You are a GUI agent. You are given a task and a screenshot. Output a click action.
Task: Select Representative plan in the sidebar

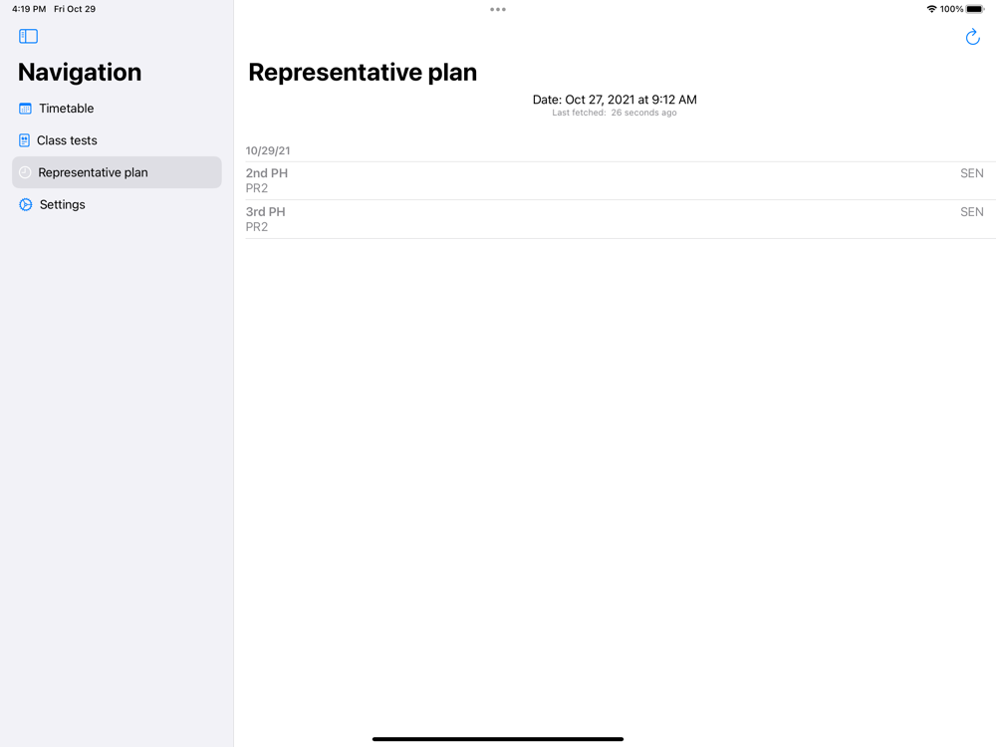click(93, 172)
